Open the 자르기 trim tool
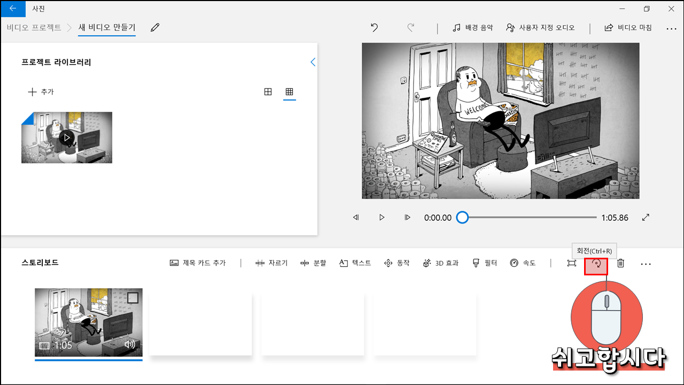The image size is (684, 385). coord(271,263)
